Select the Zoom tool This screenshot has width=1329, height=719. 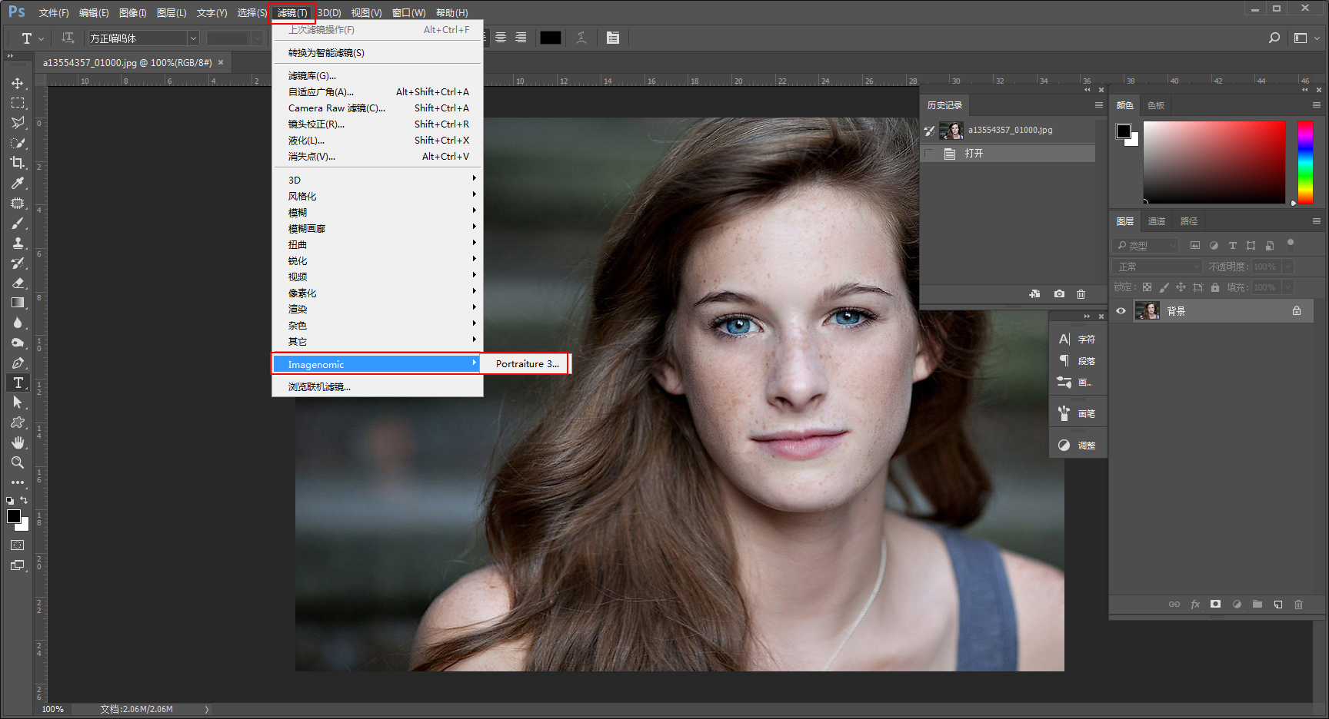point(18,462)
